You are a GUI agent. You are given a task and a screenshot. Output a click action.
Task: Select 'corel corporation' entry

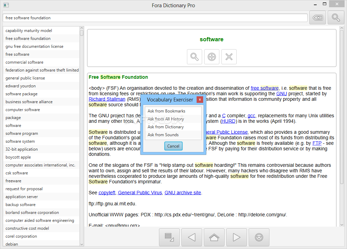[41, 236]
